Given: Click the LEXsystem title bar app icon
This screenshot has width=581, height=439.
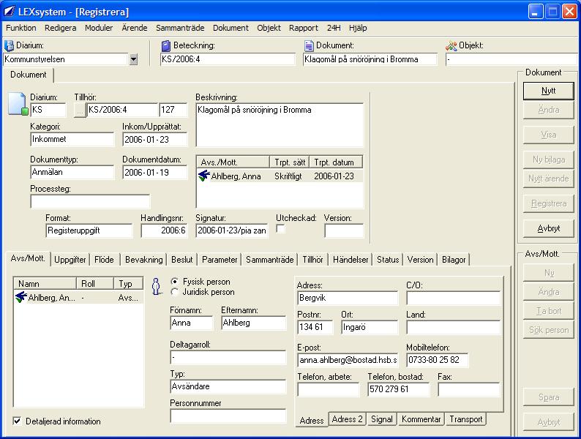Looking at the screenshot, I should 10,12.
